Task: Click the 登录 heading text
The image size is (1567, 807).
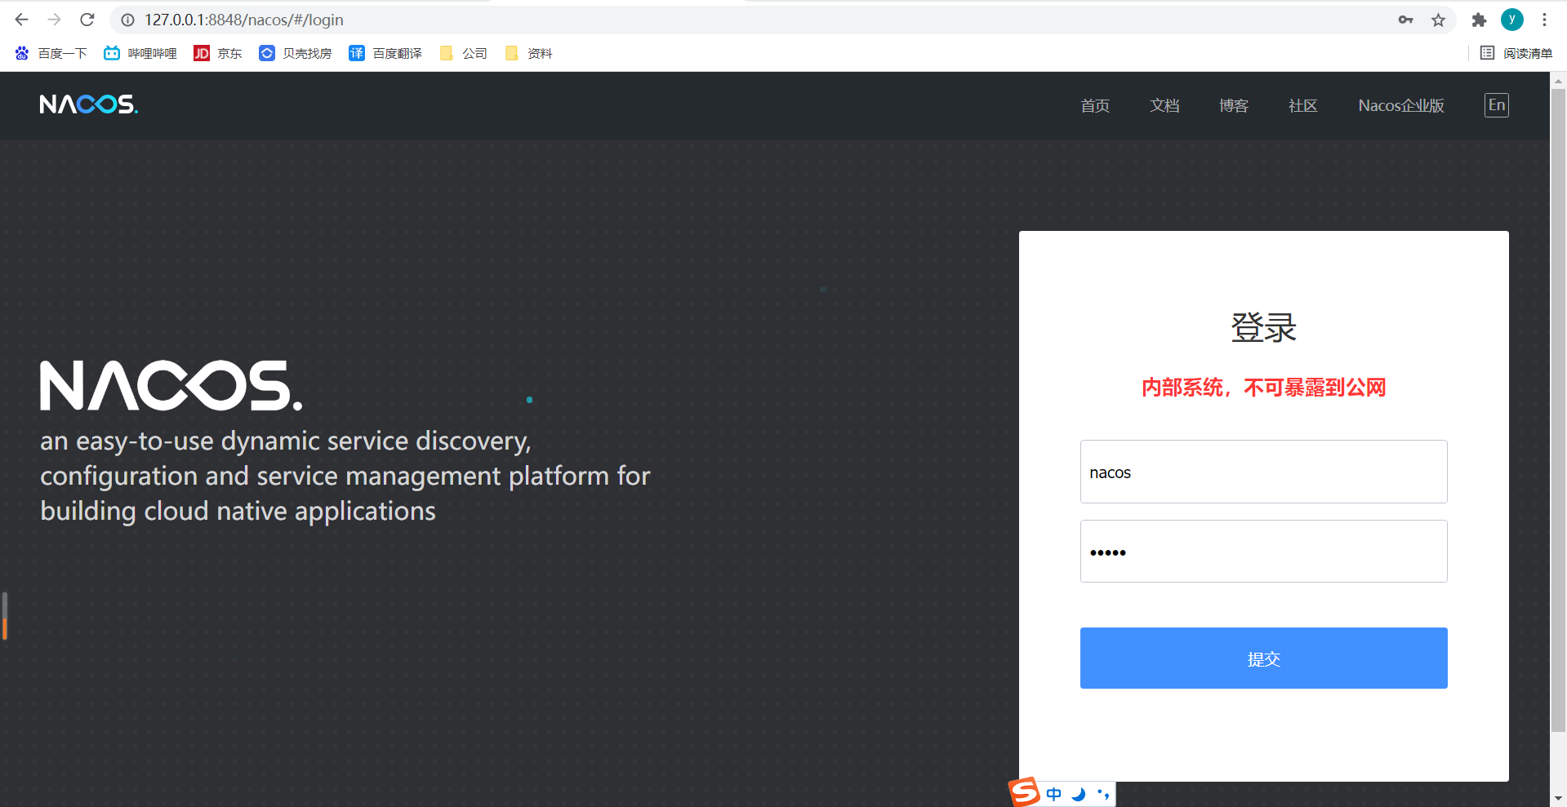Action: pos(1264,327)
